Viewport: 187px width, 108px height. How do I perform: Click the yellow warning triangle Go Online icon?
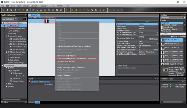pos(72,10)
